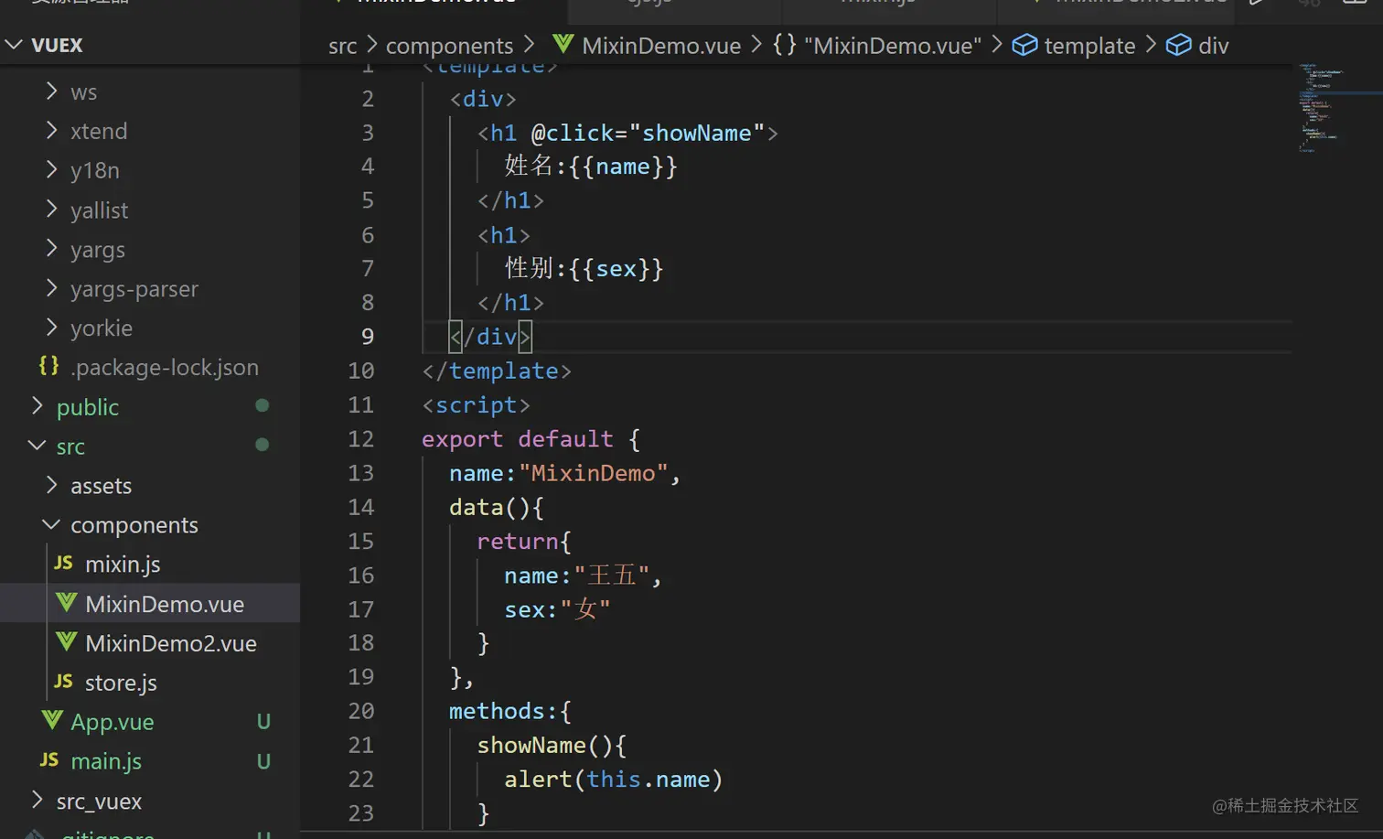Click the JS icon beside mixin.js
The image size is (1383, 839).
pos(63,563)
